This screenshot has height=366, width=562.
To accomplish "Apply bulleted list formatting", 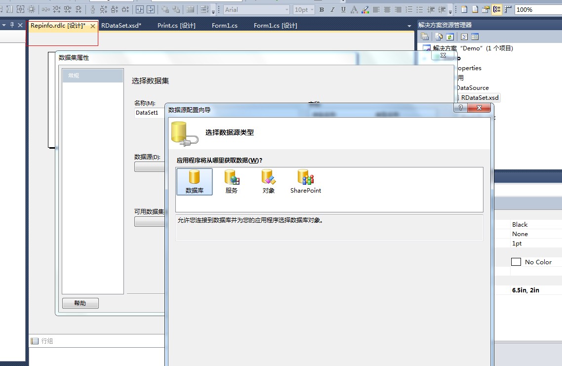I will click(x=420, y=10).
